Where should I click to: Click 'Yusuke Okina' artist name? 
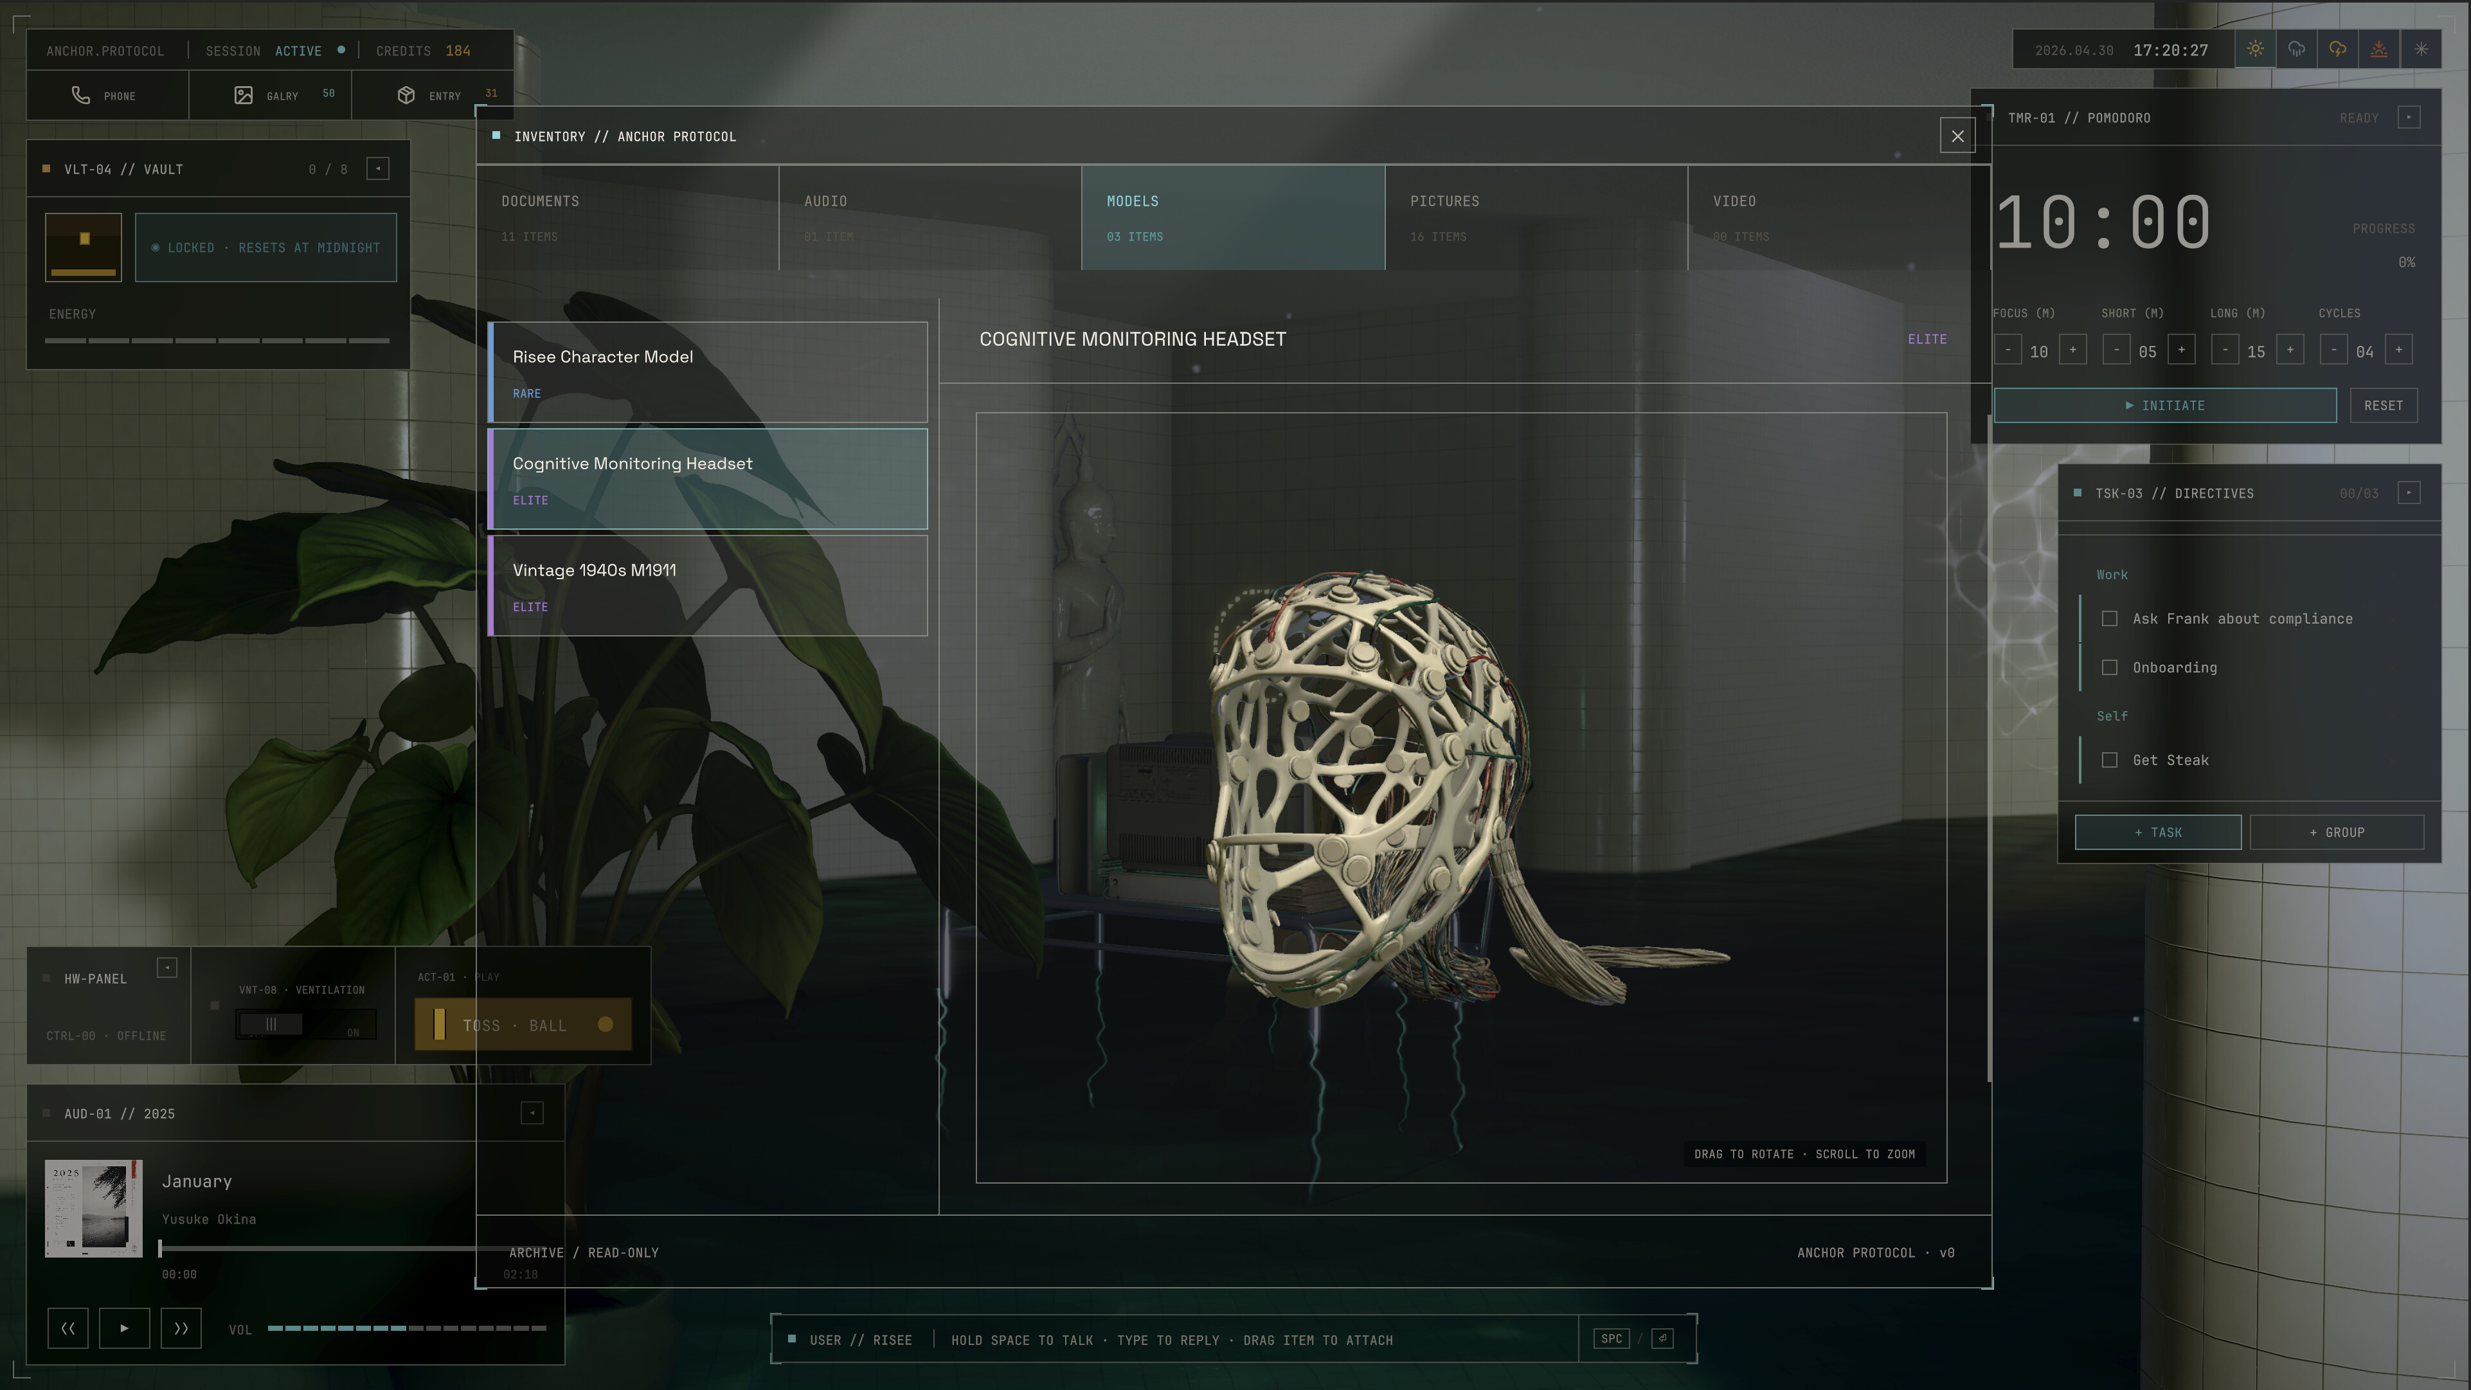pyautogui.click(x=209, y=1219)
